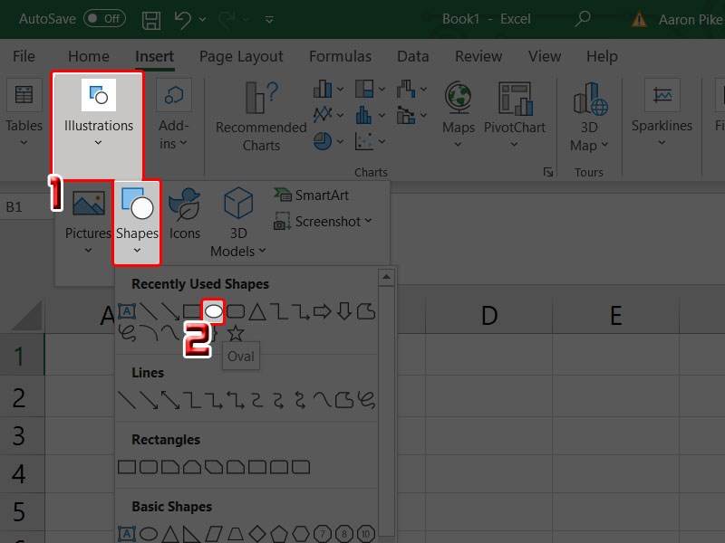Click the Save floppy disk icon
The image size is (725, 543).
(x=152, y=18)
